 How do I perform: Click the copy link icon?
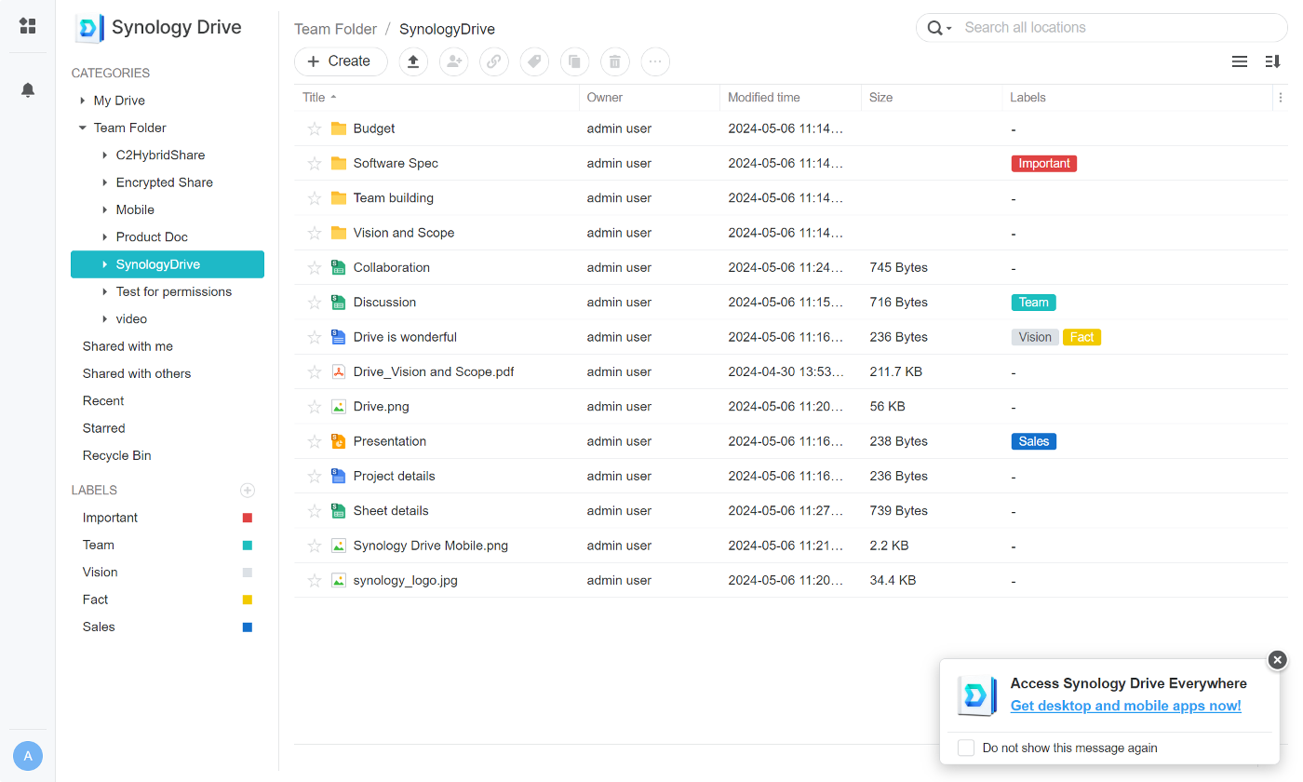tap(493, 61)
